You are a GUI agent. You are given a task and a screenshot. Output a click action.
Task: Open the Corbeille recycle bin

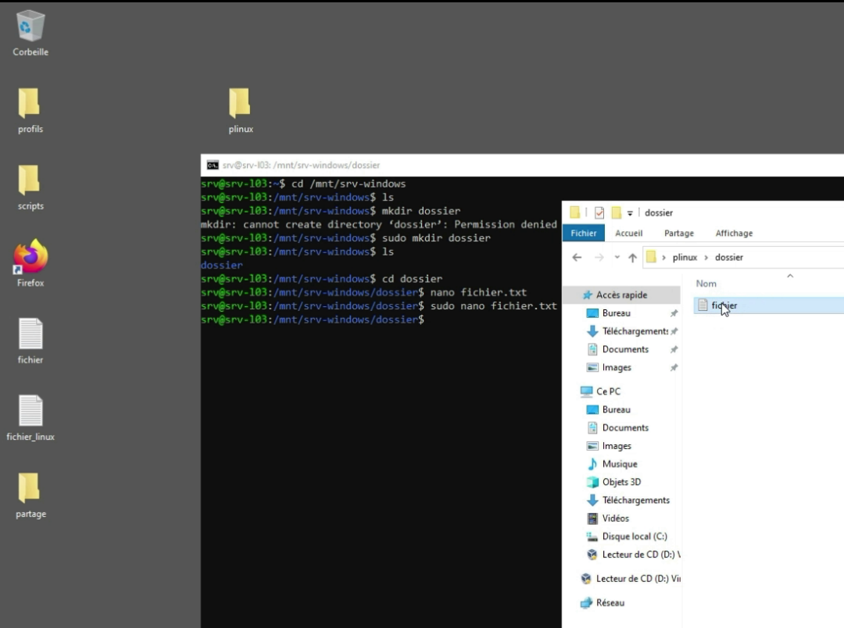30,27
